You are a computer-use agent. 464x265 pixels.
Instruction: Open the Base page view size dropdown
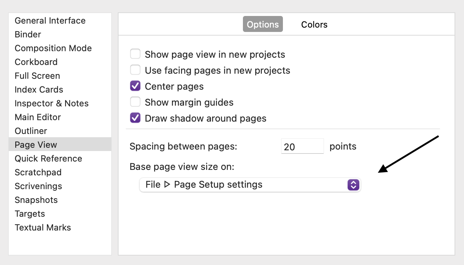coord(250,185)
